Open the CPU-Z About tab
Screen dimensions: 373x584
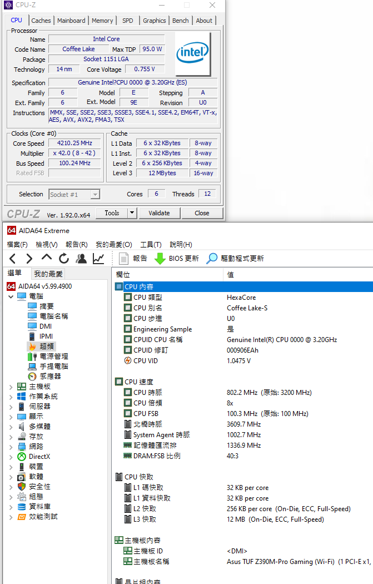point(204,21)
